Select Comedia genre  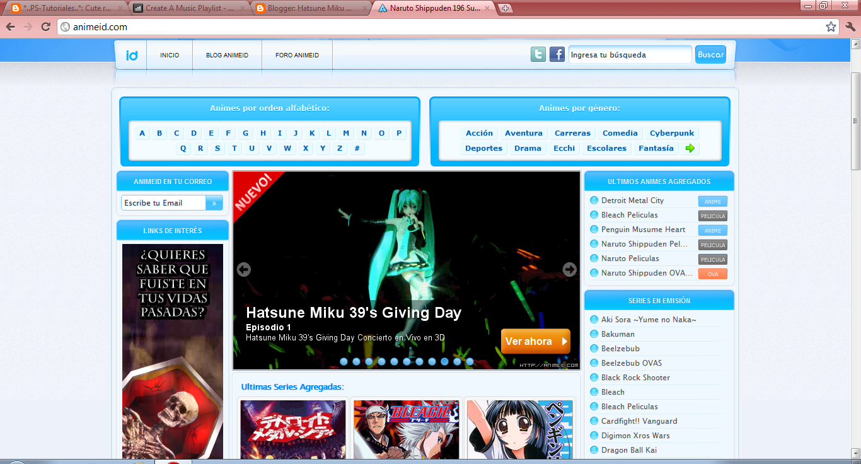pos(620,133)
